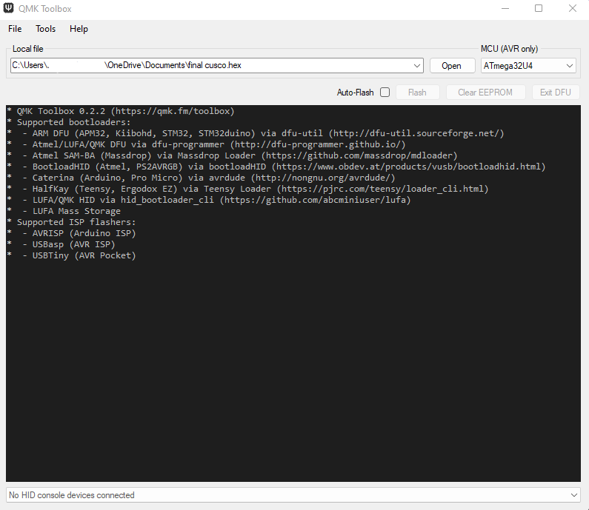Image resolution: width=589 pixels, height=510 pixels.
Task: Click the Clear EEPROM button
Action: coord(485,93)
